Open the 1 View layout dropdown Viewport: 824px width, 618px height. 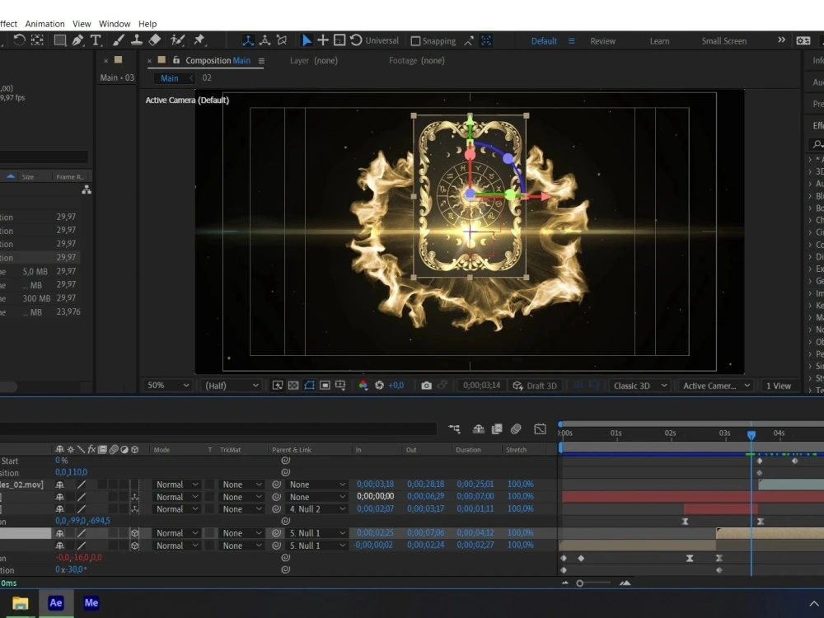779,386
